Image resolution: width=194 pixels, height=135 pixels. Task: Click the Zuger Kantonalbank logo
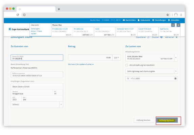coord(19,29)
